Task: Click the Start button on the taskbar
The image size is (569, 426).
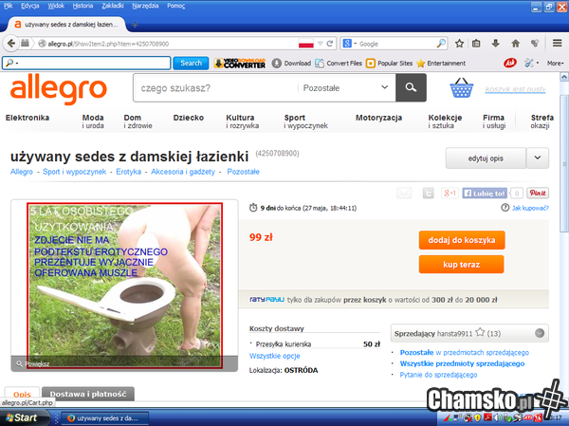Action: tap(21, 417)
